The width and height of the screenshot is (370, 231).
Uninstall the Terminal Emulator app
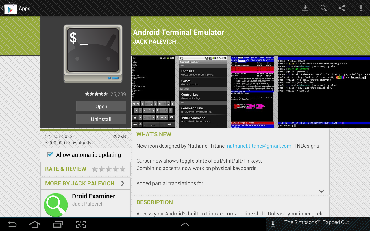(101, 119)
